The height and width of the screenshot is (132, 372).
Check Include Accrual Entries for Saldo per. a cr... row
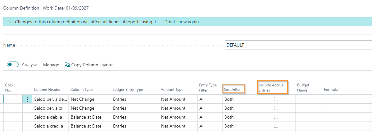point(276,108)
